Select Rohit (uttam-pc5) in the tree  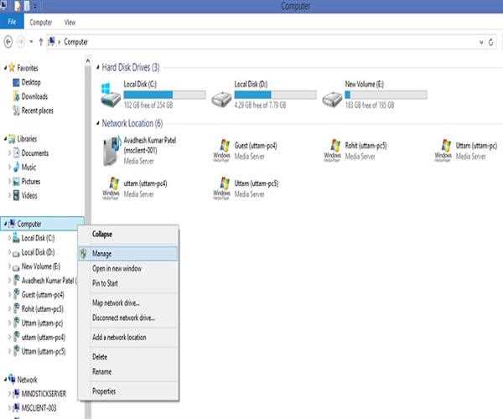click(x=43, y=308)
